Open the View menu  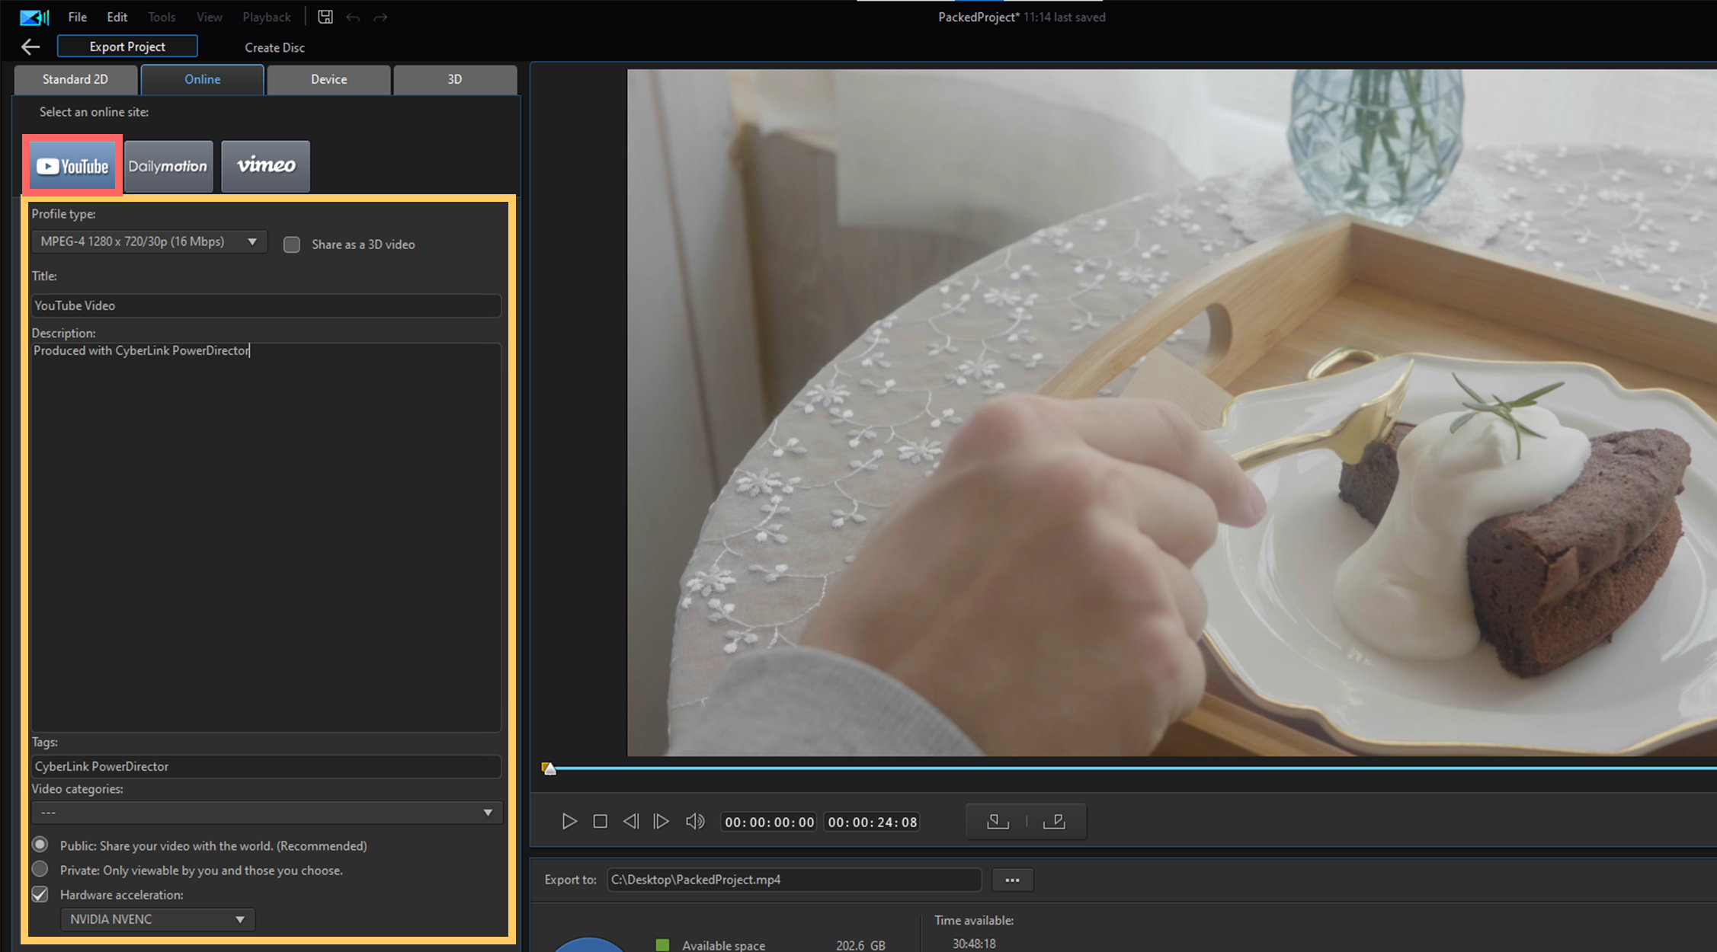(x=209, y=17)
